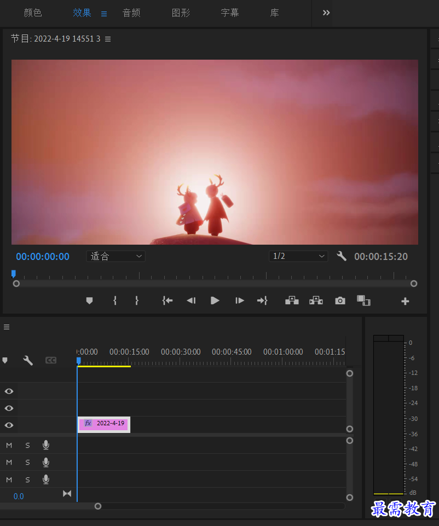This screenshot has height=526, width=439.
Task: Toggle visibility of the bottom video track
Action: [x=9, y=425]
